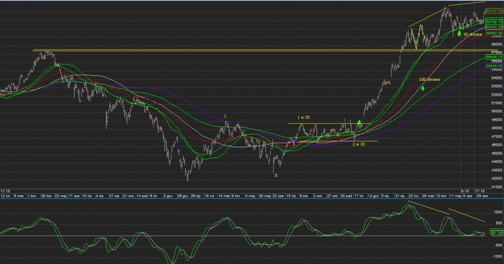The height and width of the screenshot is (264, 504).
Task: Click the green arrow beside the 50 dniowe label
Action: click(459, 33)
